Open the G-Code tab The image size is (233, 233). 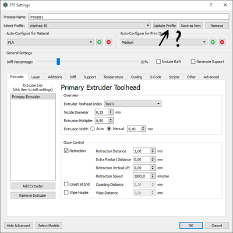point(156,77)
